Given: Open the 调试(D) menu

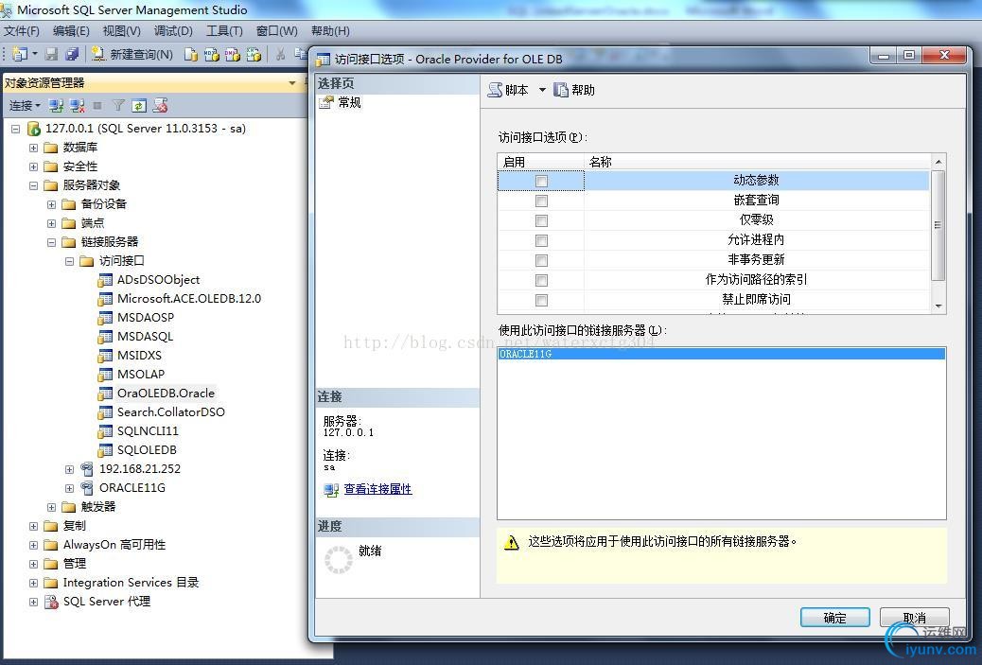Looking at the screenshot, I should [x=173, y=30].
